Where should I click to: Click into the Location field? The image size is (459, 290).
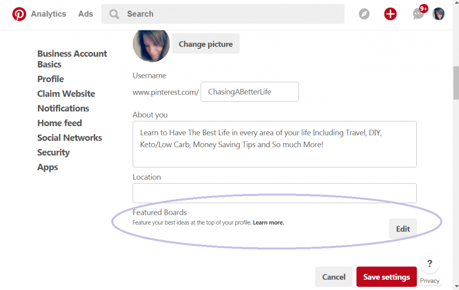point(274,193)
